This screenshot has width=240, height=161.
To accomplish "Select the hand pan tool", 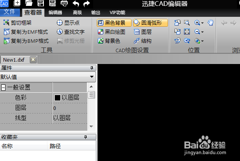I will tap(211, 23).
